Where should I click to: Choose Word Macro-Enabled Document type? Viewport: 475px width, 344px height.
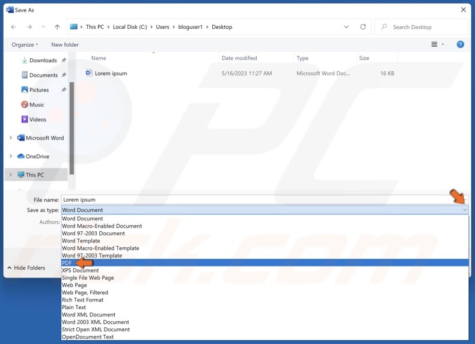[265, 226]
